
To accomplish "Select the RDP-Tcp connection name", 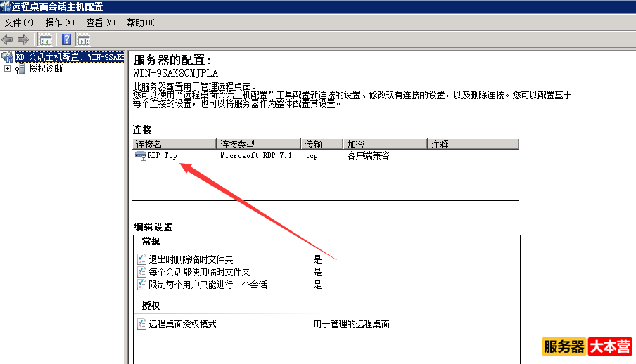I will click(163, 156).
